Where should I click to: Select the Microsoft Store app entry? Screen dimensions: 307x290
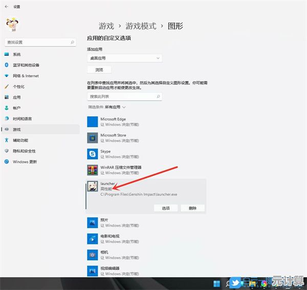tap(146, 138)
